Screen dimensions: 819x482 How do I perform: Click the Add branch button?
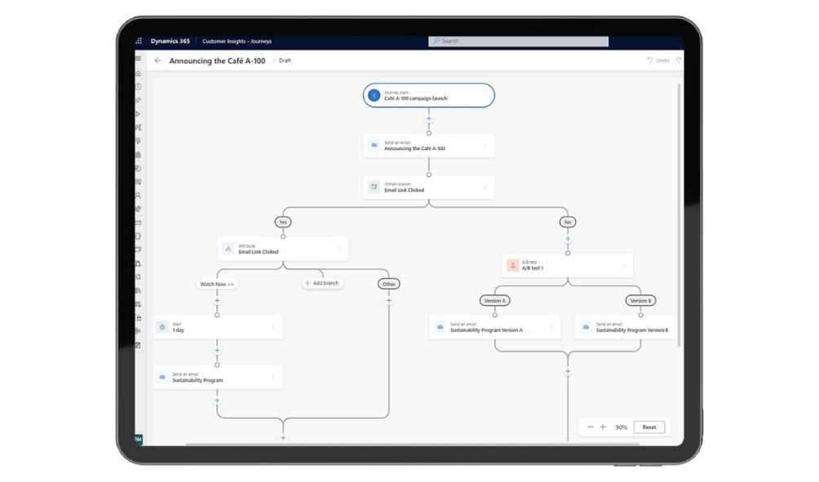323,283
